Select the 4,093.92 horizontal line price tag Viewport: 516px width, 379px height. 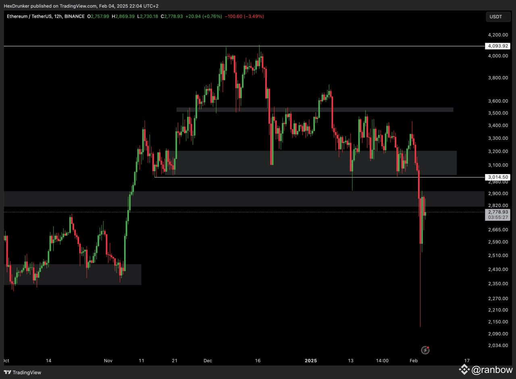point(498,46)
